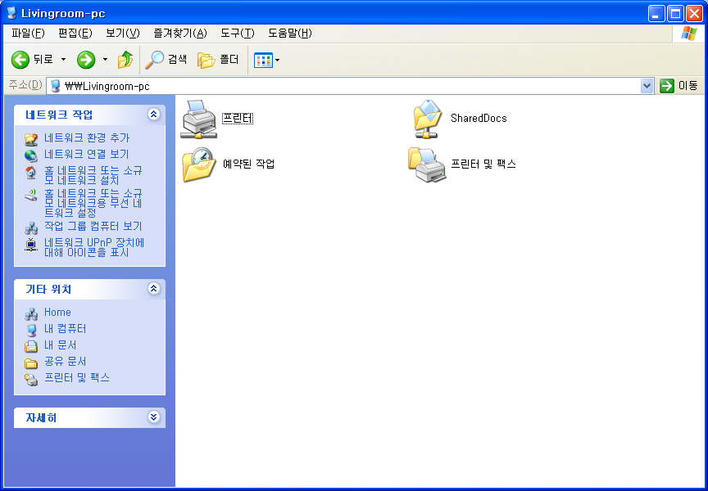The image size is (708, 491).
Task: Click the 내 컴퓨터 link
Action: point(65,329)
